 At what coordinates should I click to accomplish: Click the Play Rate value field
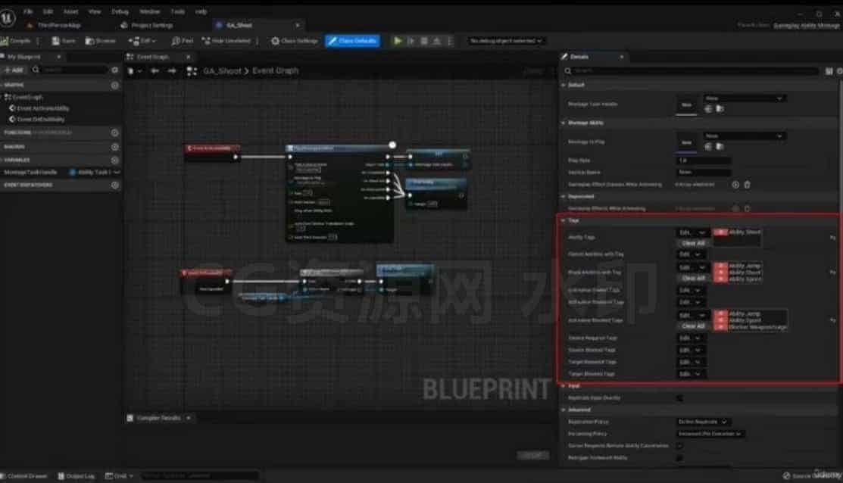pyautogui.click(x=703, y=160)
